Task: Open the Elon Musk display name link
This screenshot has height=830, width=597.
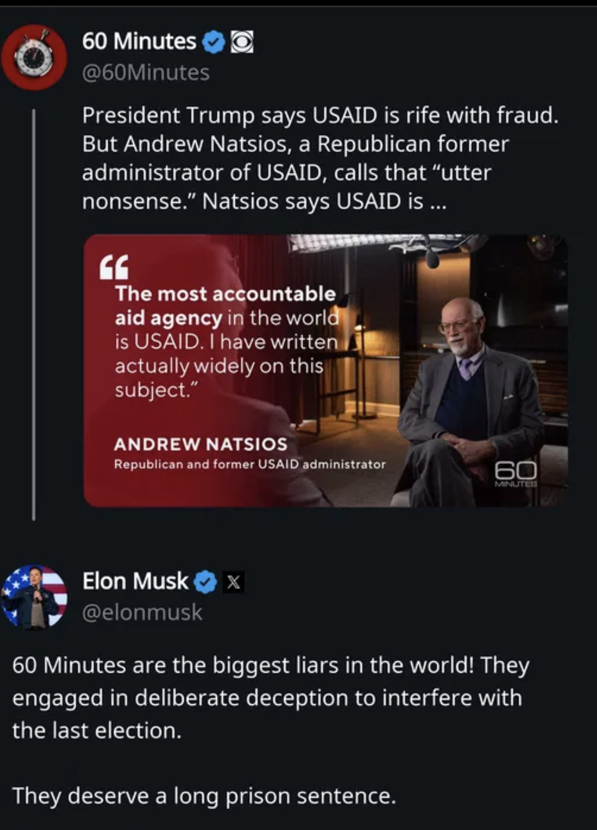Action: click(x=135, y=581)
